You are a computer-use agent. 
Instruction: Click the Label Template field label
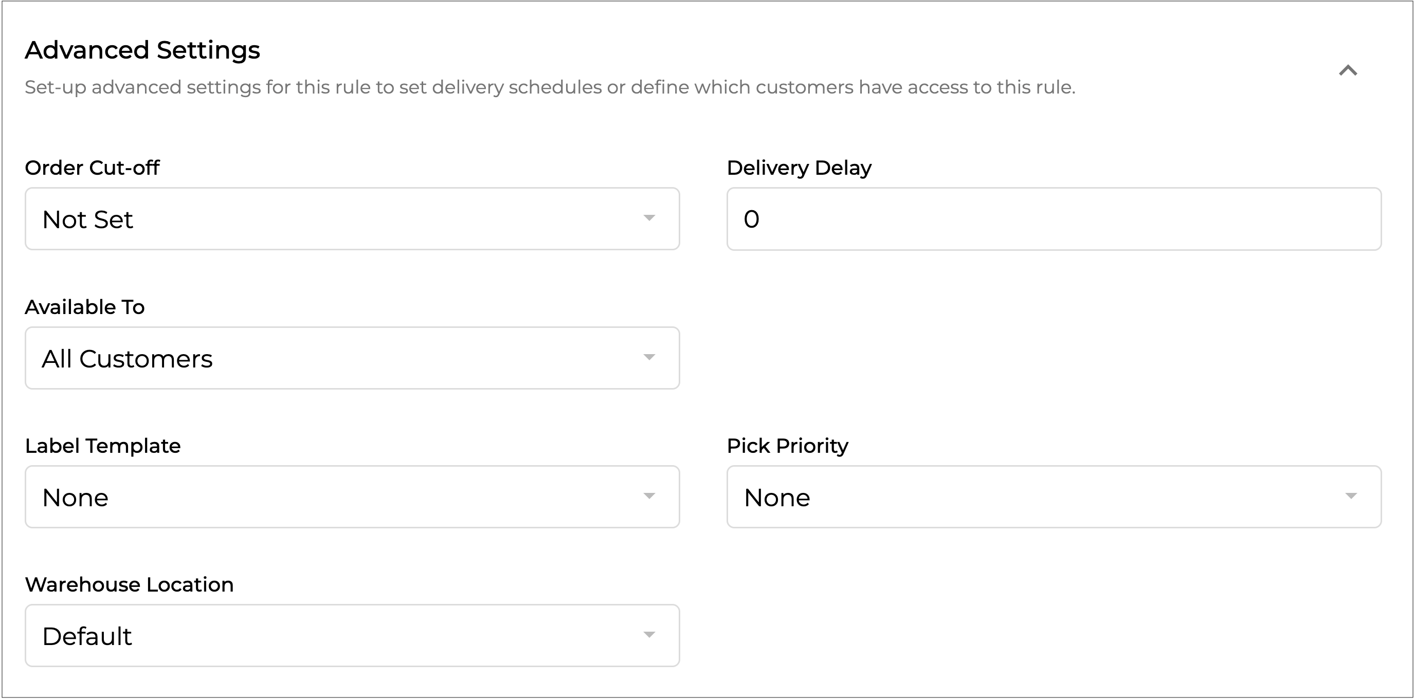(x=103, y=446)
